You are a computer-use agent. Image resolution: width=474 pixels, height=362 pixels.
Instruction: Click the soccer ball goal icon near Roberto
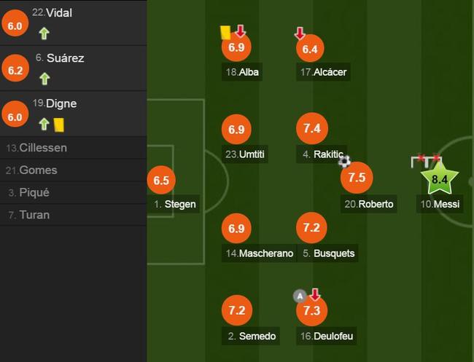[x=344, y=161]
